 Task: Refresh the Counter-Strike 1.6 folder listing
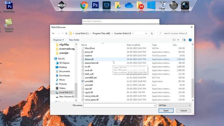pyautogui.click(x=152, y=34)
